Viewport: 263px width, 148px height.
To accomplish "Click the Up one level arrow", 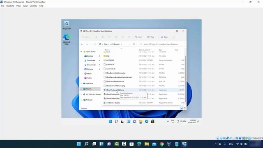I will [95, 44].
